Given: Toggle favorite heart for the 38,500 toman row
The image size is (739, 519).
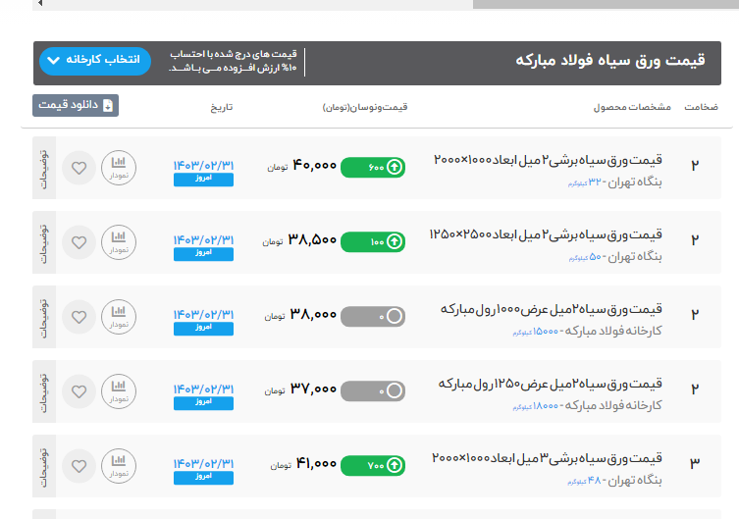Looking at the screenshot, I should coord(79,241).
